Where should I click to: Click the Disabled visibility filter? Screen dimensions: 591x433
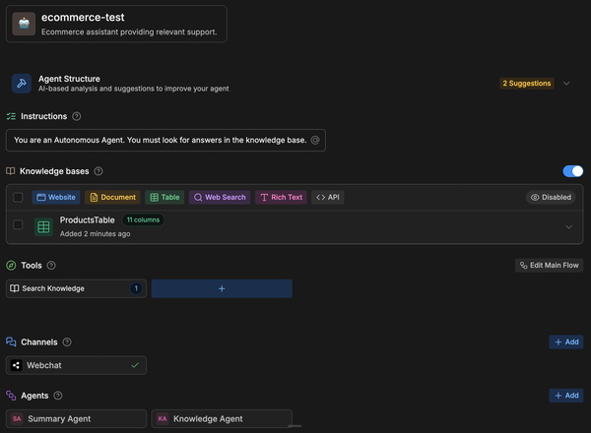pyautogui.click(x=551, y=197)
